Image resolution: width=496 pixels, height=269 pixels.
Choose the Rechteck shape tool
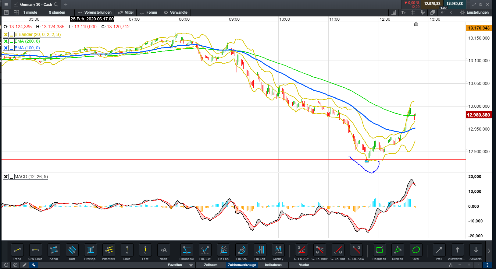[379, 250]
